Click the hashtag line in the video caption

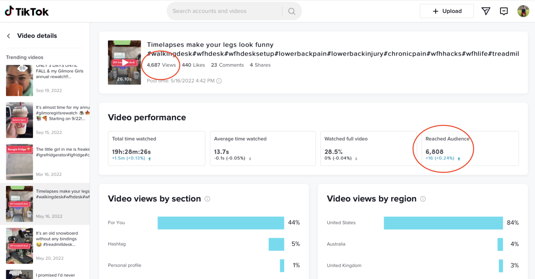coord(333,54)
